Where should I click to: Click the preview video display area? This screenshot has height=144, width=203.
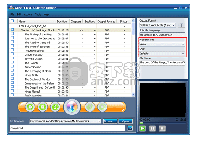[162, 100]
